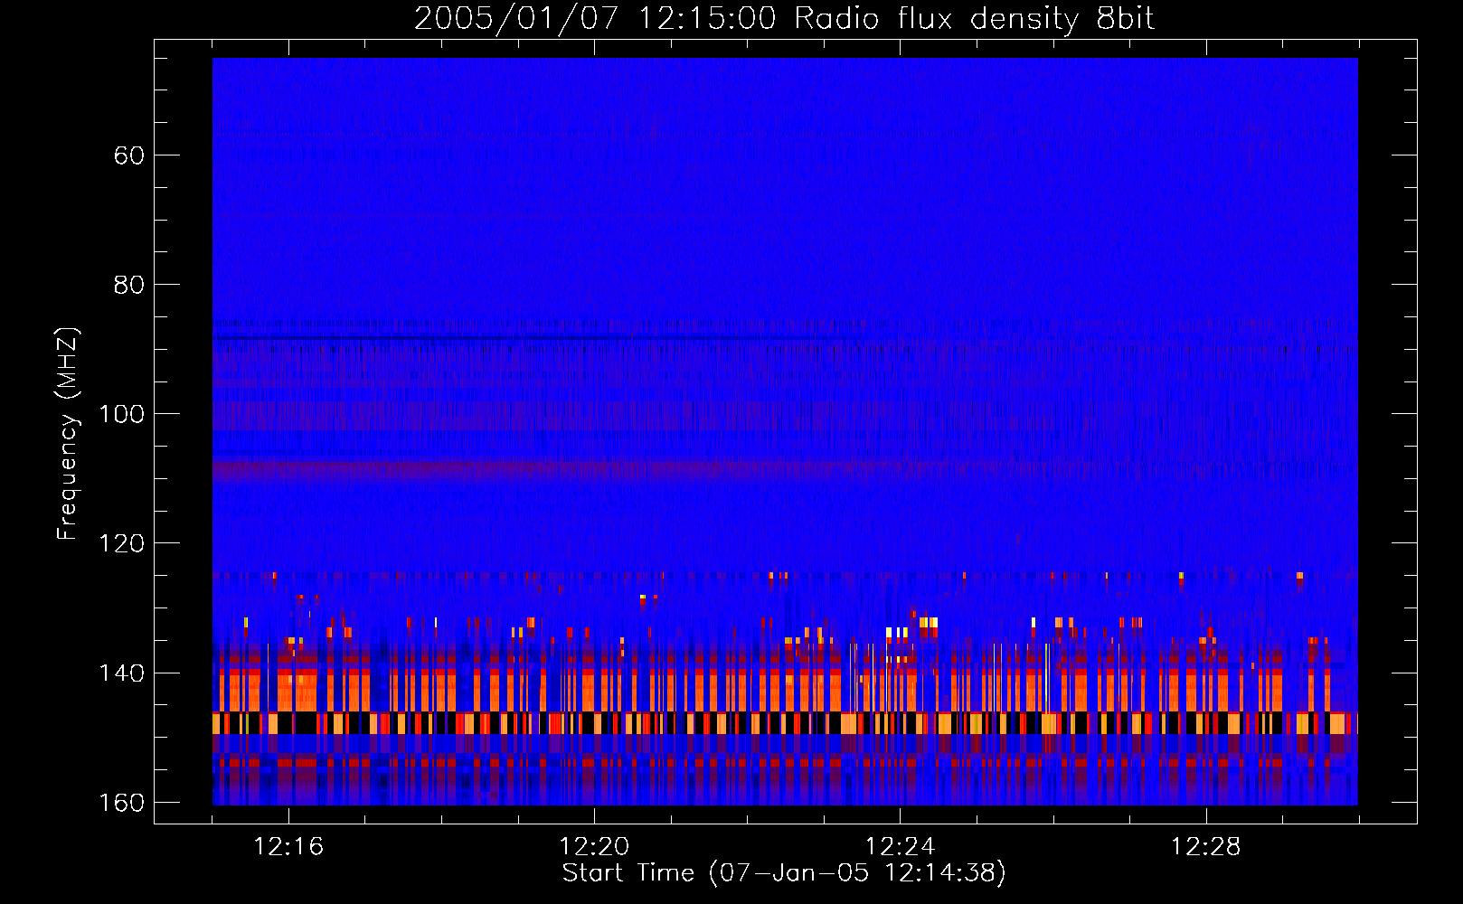Image resolution: width=1463 pixels, height=904 pixels.
Task: Click the 12:24 time tick label
Action: (x=900, y=846)
